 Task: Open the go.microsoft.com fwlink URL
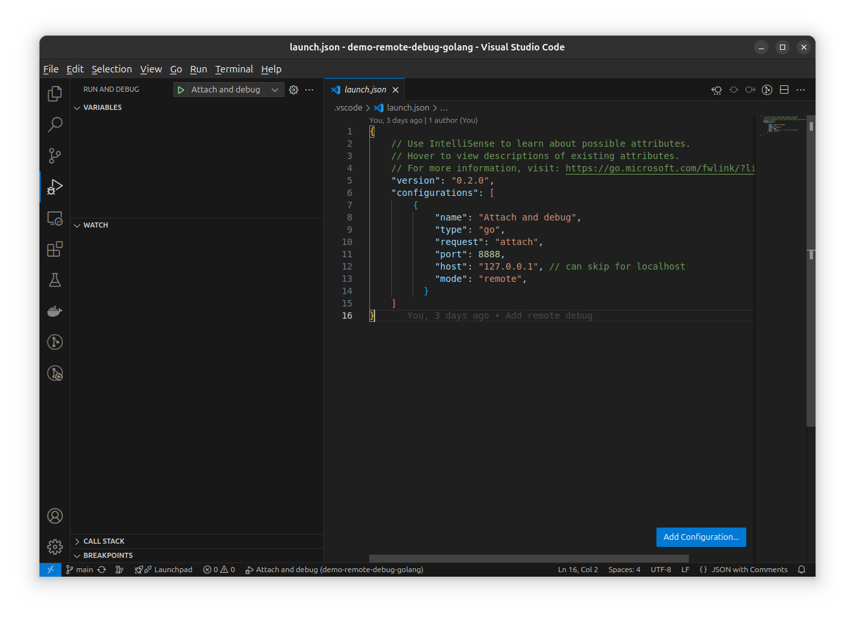click(660, 168)
